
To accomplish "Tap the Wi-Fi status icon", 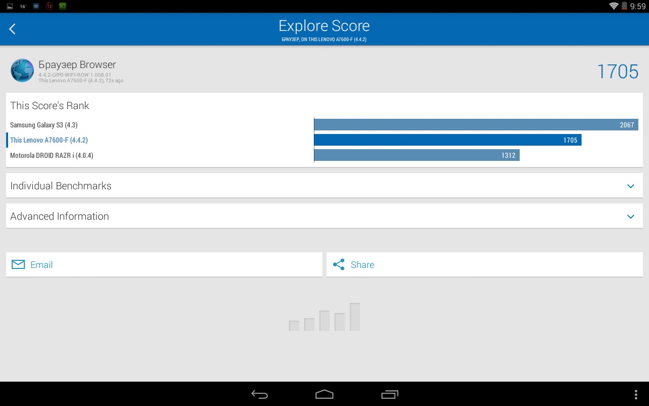I will point(614,6).
